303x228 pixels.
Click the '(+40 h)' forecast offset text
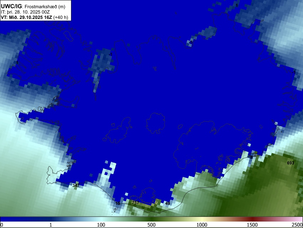coord(61,17)
